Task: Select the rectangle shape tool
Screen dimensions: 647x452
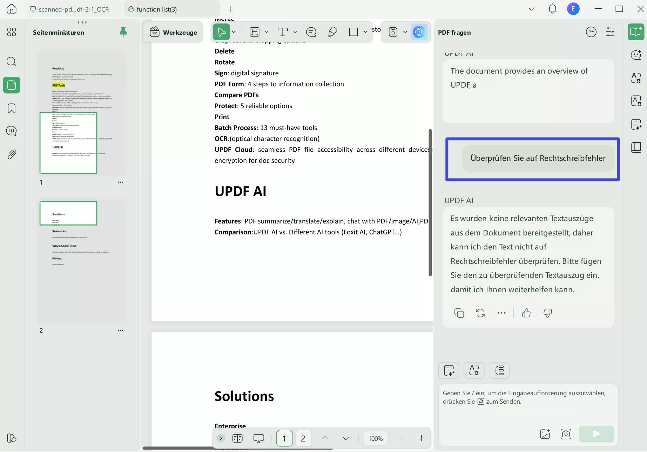Action: (x=353, y=32)
